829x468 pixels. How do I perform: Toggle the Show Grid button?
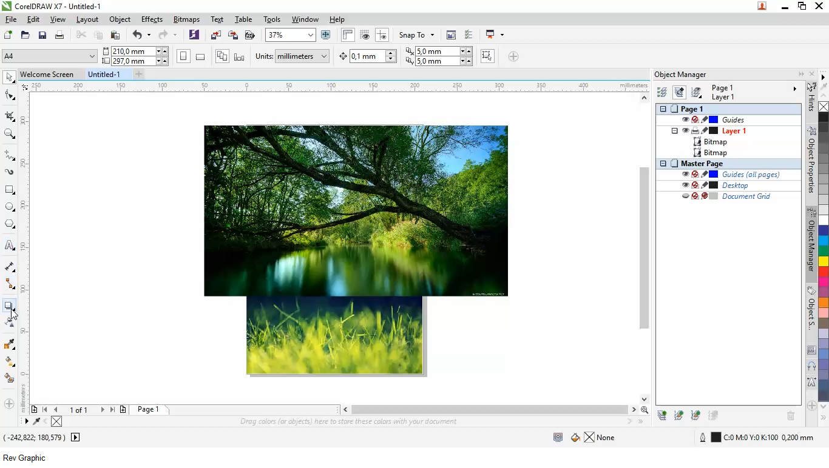coord(365,35)
